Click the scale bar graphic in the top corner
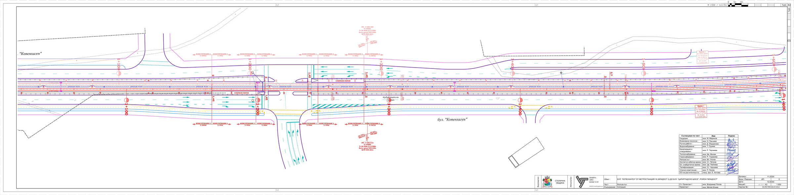 point(738,5)
